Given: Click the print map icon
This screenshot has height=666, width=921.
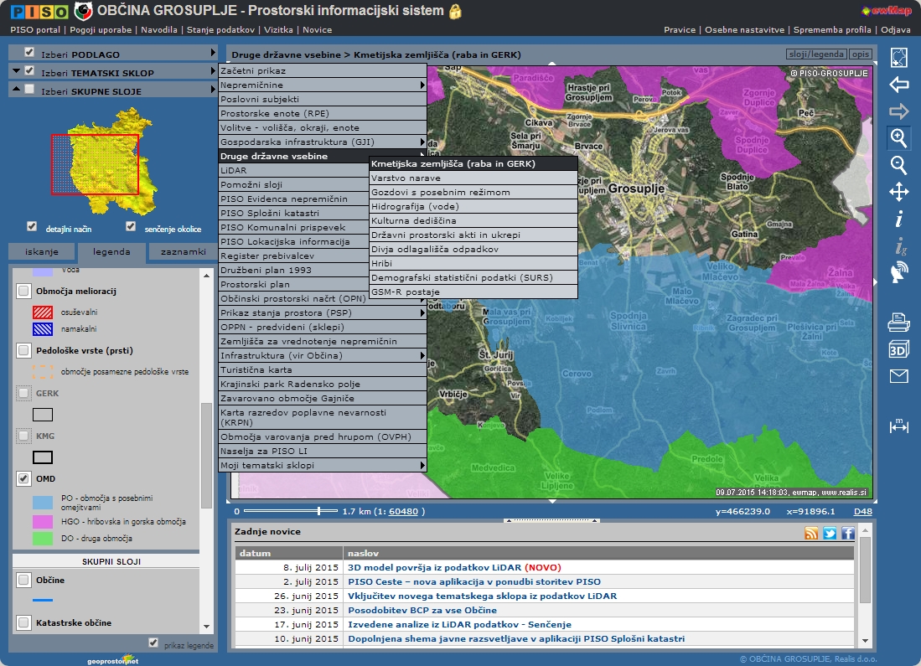Looking at the screenshot, I should click(x=898, y=321).
